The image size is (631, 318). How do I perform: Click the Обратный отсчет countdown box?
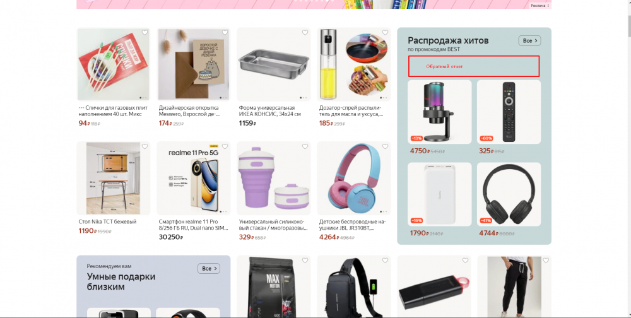(x=474, y=66)
